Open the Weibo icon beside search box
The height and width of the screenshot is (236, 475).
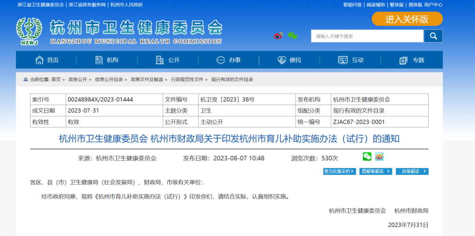coord(278,36)
